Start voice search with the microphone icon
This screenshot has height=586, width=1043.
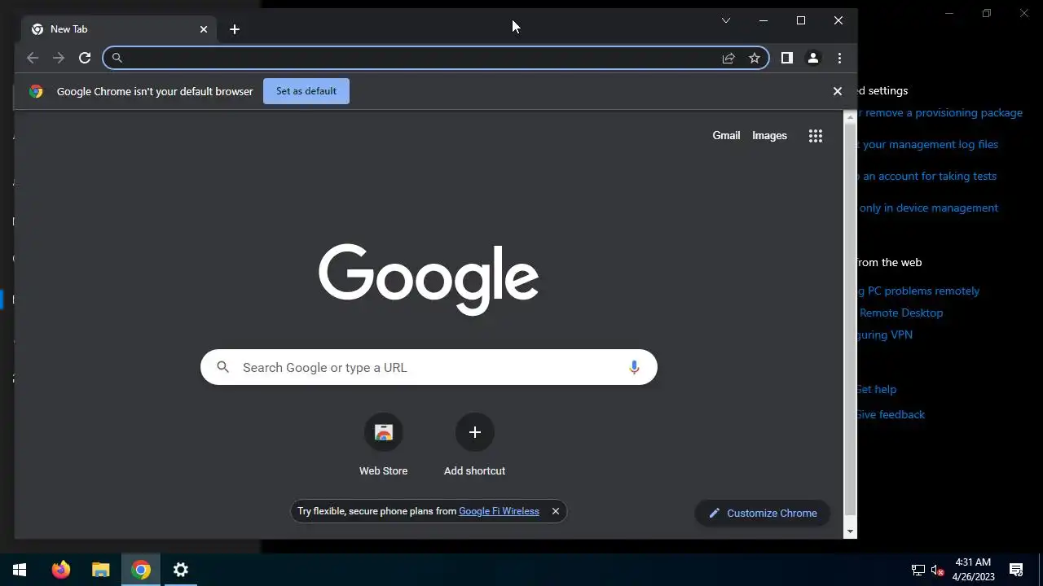(x=634, y=367)
